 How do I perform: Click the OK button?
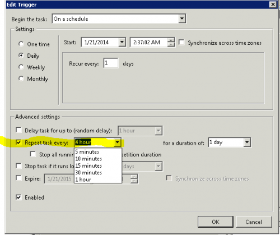(216, 222)
